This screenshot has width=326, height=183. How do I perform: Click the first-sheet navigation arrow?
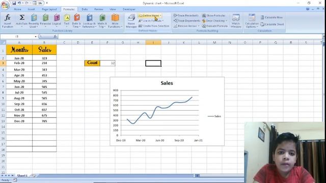[x=2, y=176]
